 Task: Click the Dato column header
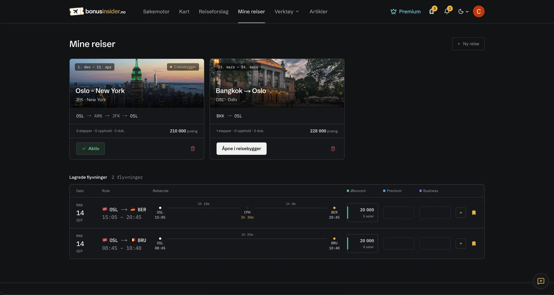point(80,191)
